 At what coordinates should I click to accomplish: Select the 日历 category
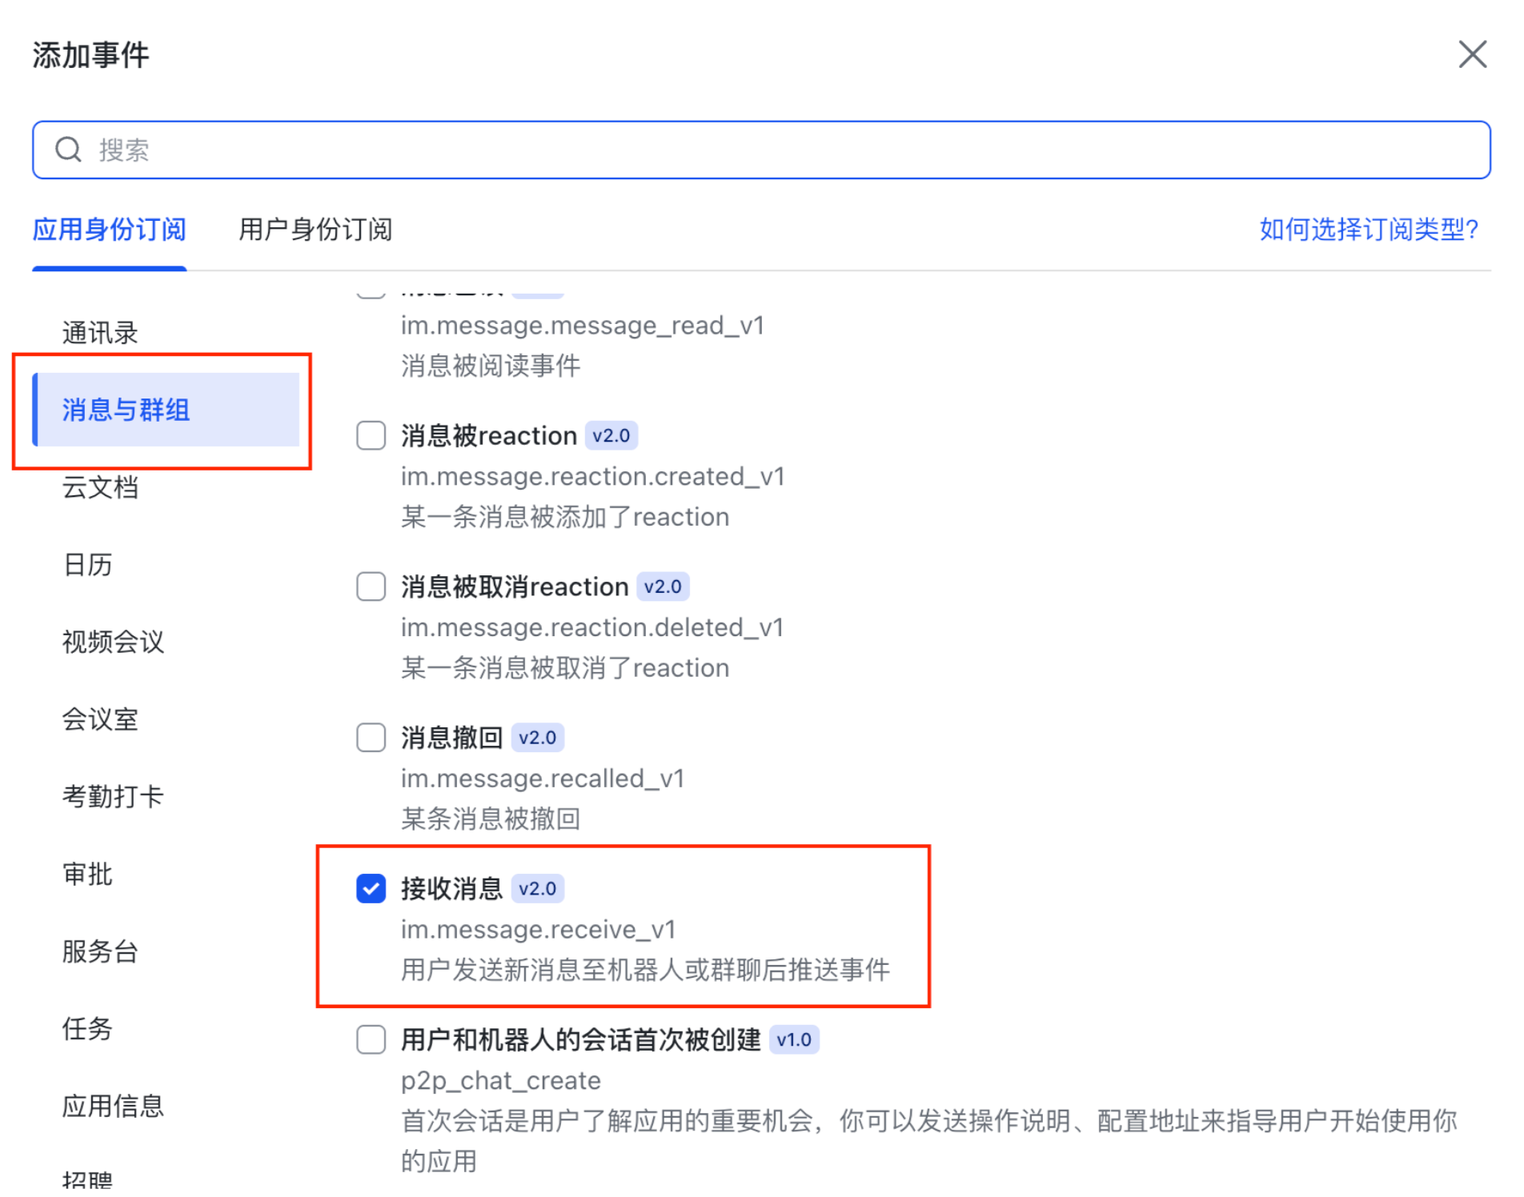(x=87, y=565)
